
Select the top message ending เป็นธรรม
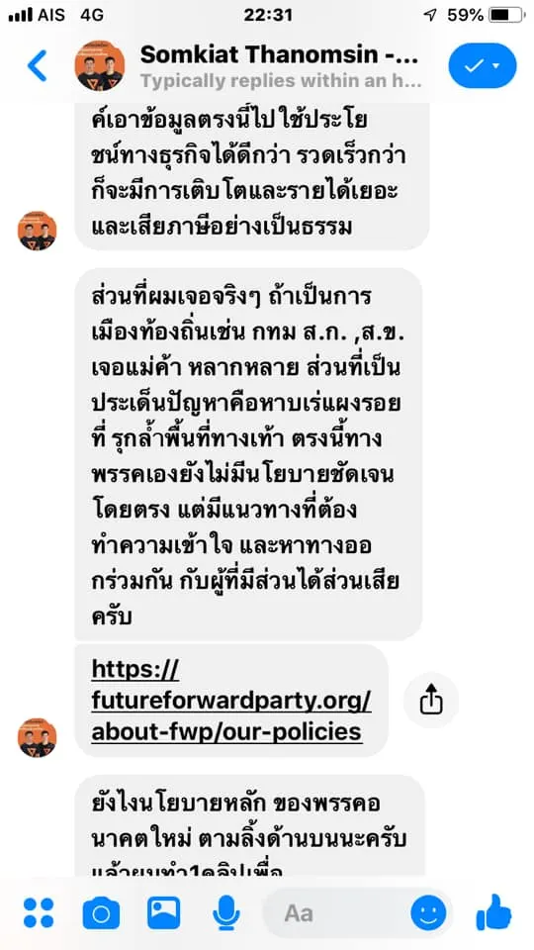[x=252, y=176]
